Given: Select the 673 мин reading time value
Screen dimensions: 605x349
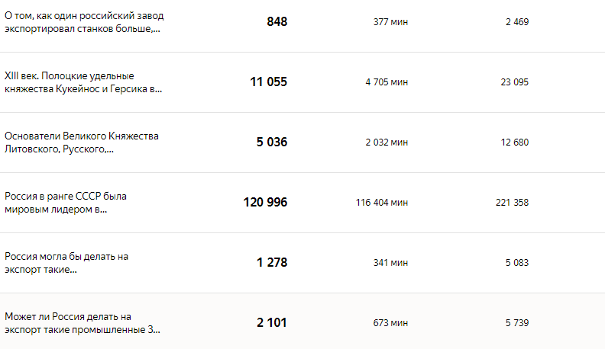Looking at the screenshot, I should click(x=390, y=323).
